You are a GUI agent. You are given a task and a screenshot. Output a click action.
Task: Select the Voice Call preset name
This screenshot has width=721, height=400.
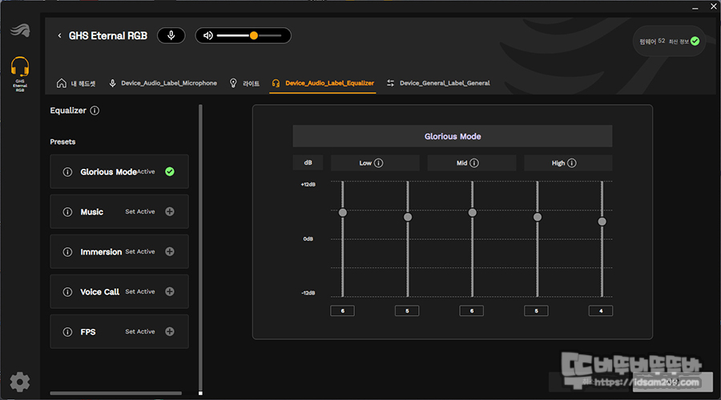pos(100,292)
